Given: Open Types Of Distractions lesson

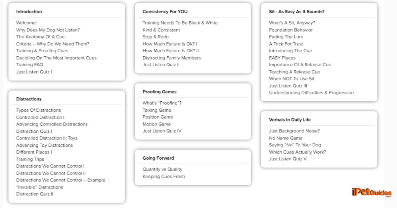Looking at the screenshot, I should tap(38, 110).
